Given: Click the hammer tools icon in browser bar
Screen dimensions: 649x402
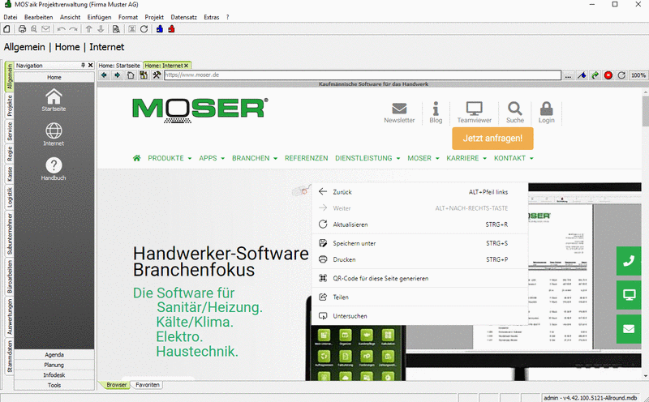Looking at the screenshot, I should click(157, 75).
